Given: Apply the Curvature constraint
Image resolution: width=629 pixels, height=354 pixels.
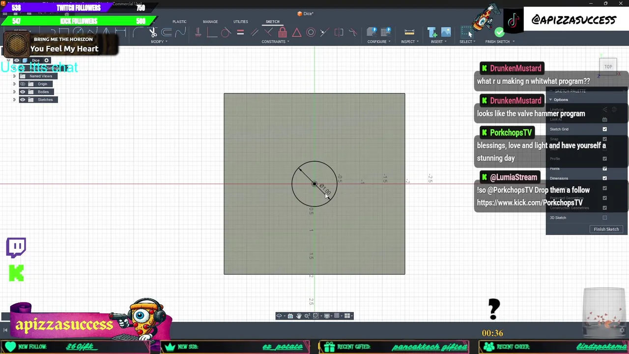Looking at the screenshot, I should point(353,32).
